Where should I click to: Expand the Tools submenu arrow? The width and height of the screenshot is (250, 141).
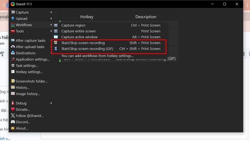click(x=51, y=31)
